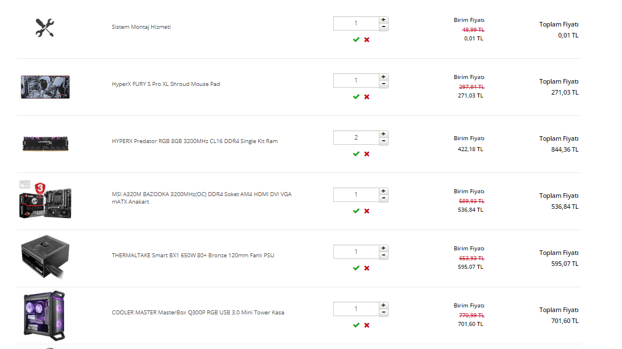Click MSI A320M BAZOOKA motherboard thumbnail
622x349 pixels.
click(x=45, y=200)
